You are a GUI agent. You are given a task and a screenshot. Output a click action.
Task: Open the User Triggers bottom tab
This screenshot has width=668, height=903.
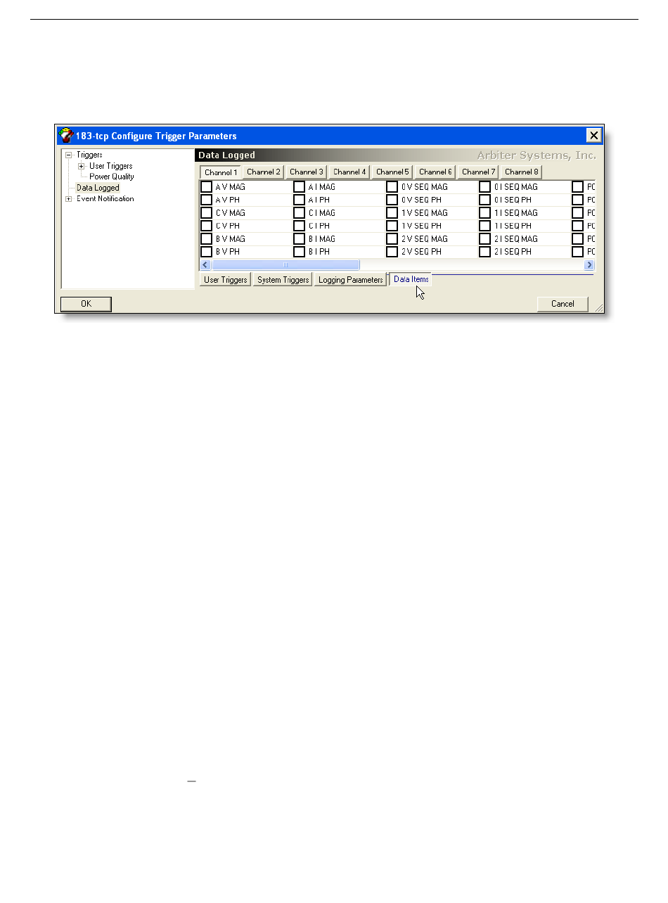click(225, 280)
